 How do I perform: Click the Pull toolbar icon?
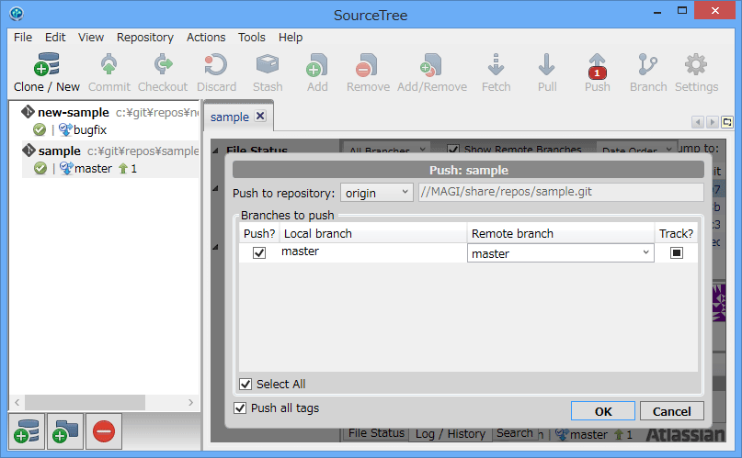546,64
